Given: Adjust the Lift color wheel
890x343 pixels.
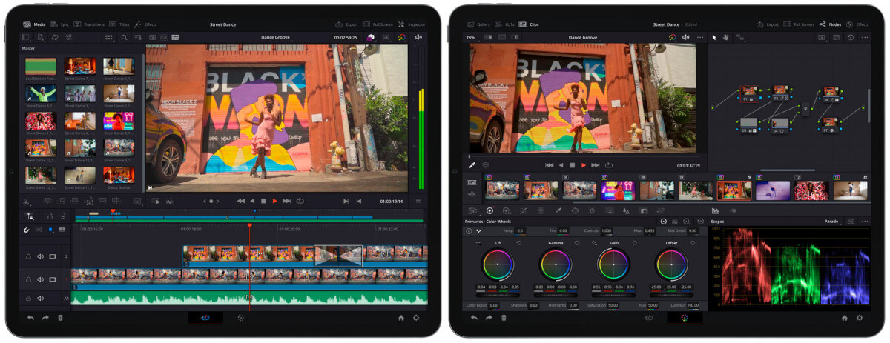Looking at the screenshot, I should [497, 264].
